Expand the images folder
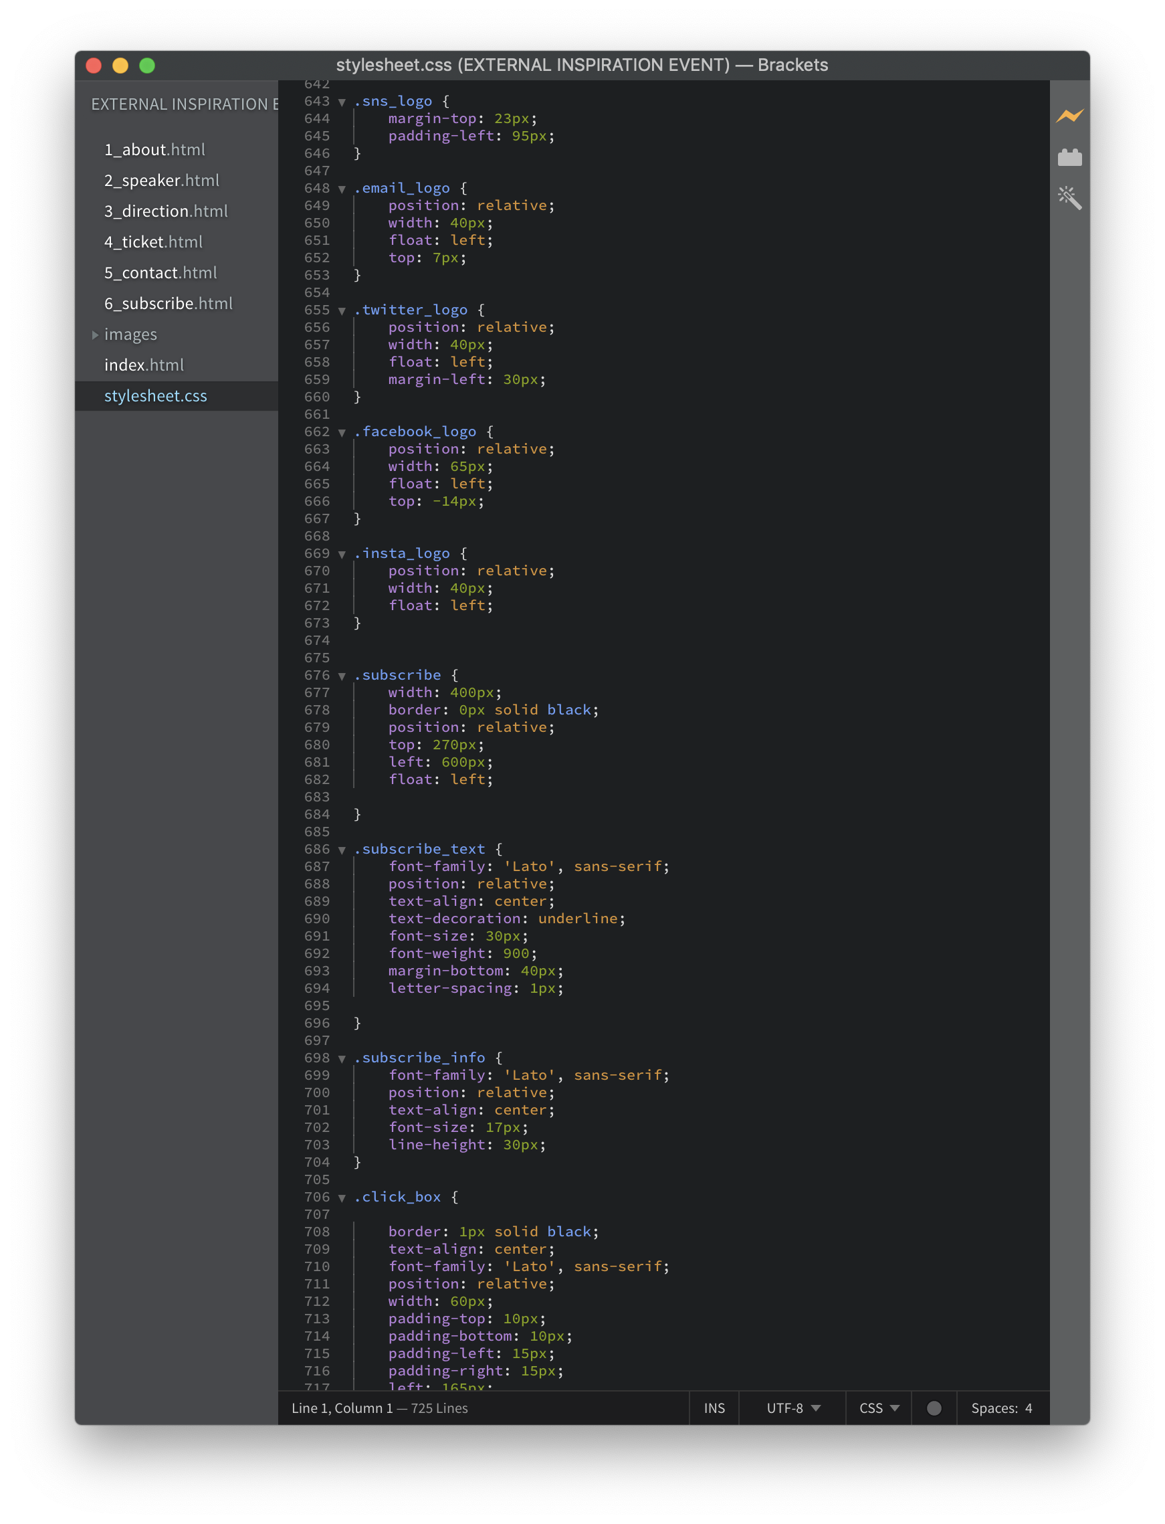The image size is (1165, 1524). [95, 335]
